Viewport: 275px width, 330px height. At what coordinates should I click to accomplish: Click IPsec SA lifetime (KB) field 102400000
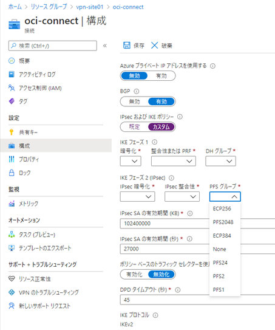197,224
